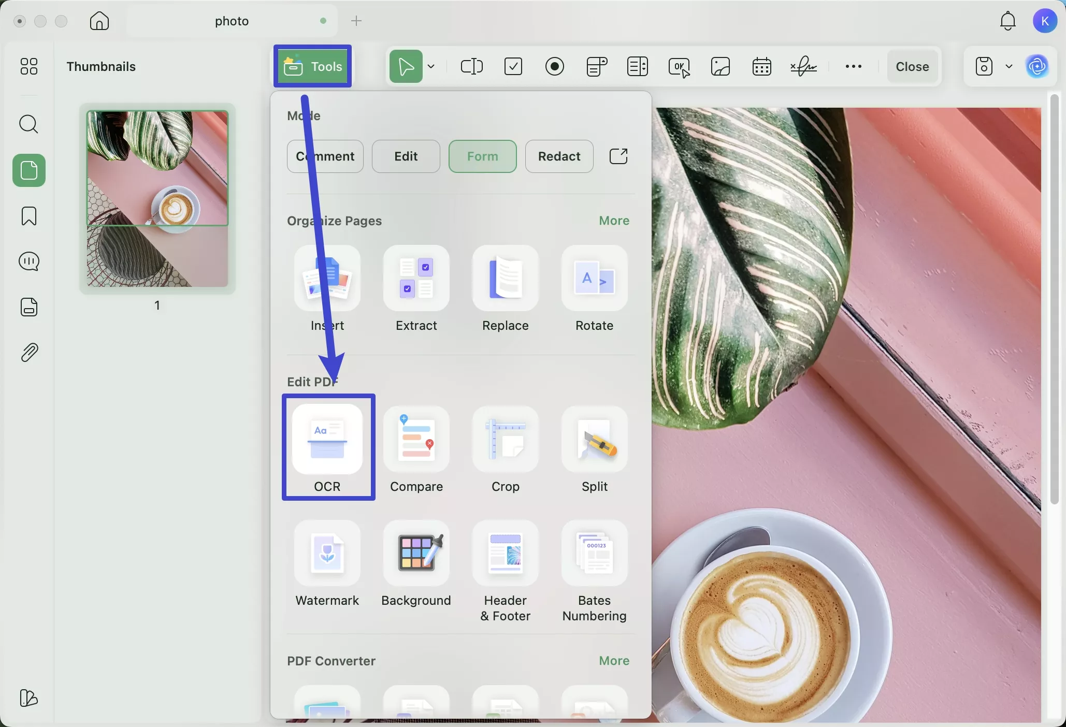Viewport: 1066px width, 727px height.
Task: Add a checkbox form field
Action: 513,66
